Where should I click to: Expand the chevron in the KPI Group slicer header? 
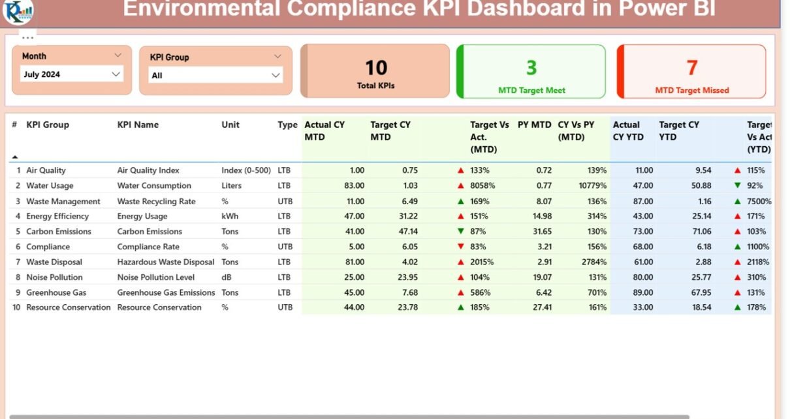(277, 57)
